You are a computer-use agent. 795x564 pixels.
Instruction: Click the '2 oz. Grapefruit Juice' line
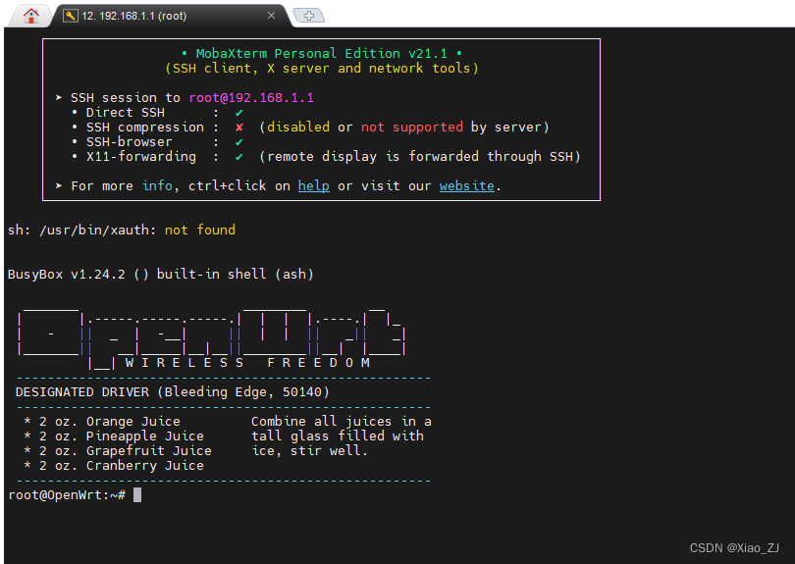[x=118, y=451]
